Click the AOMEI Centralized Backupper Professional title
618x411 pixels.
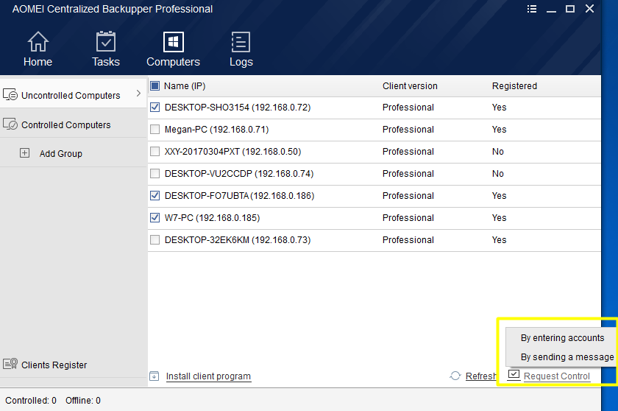113,9
